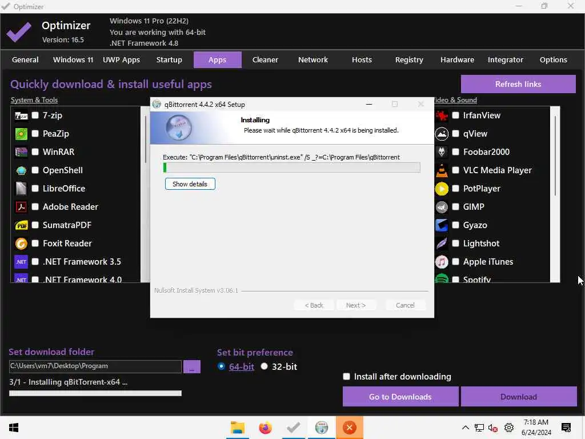This screenshot has width=585, height=439.
Task: Select the 64-bit radio button
Action: pyautogui.click(x=221, y=366)
